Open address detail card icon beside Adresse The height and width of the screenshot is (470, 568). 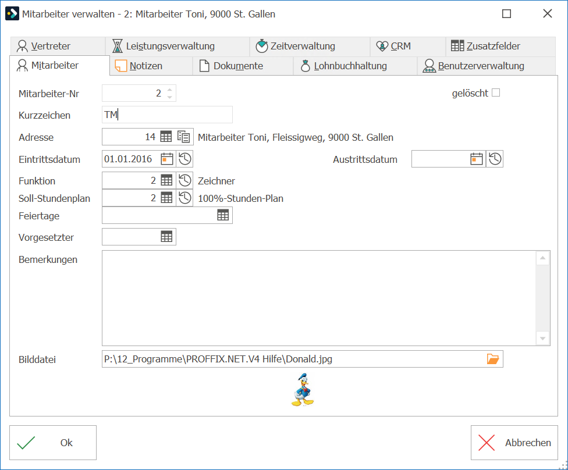click(x=184, y=137)
